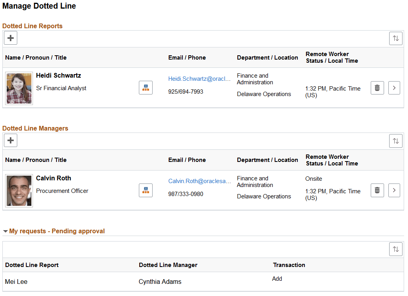
Task: Click Calvin Roth's profile photo
Action: [19, 191]
